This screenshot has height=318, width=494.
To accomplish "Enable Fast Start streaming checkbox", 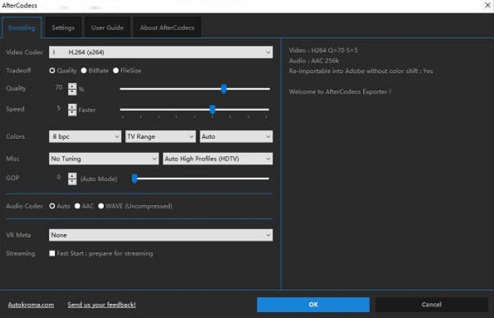I will pyautogui.click(x=53, y=253).
